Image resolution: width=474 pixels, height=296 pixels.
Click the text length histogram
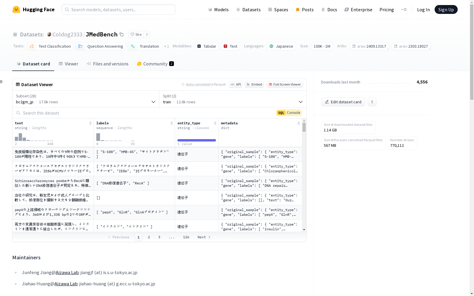tap(34, 137)
